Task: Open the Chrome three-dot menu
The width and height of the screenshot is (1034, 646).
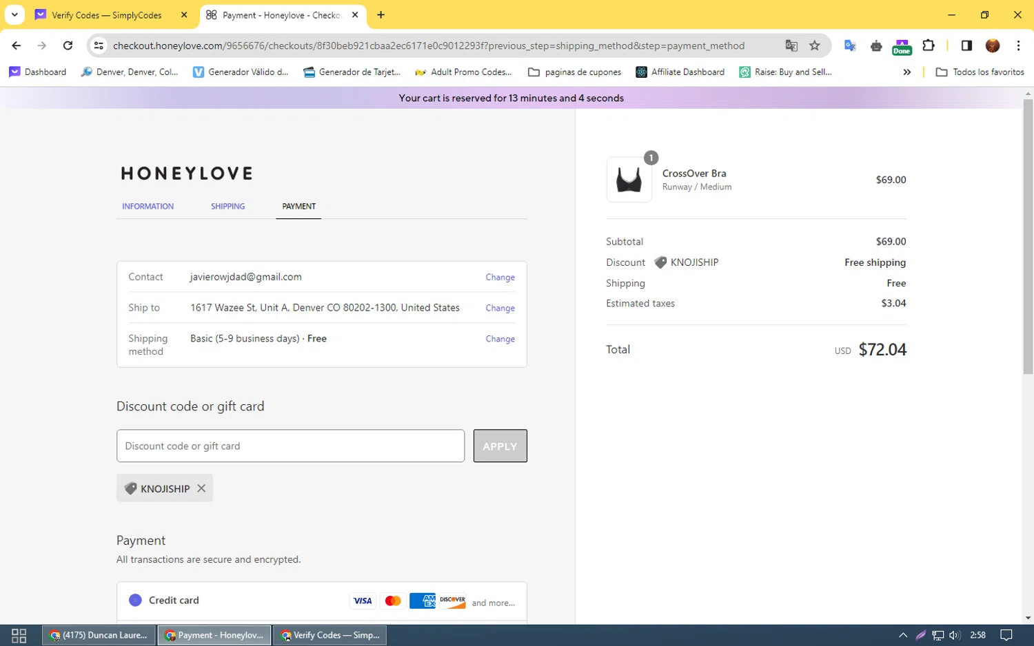Action: point(1018,45)
